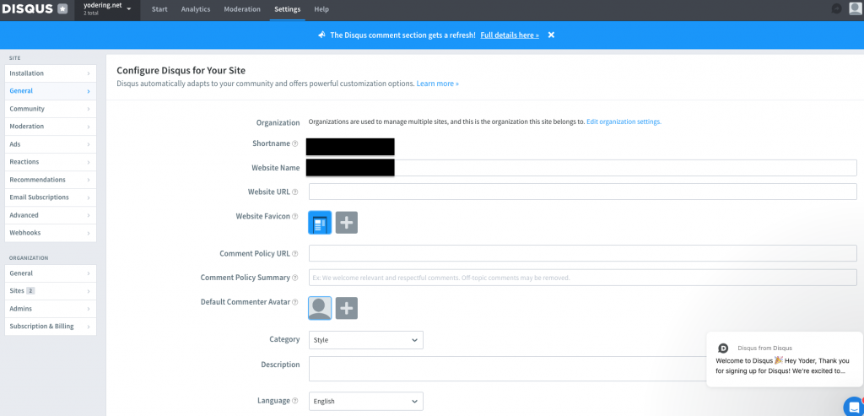
Task: Click the Comment Policy URL help icon
Action: tap(294, 254)
